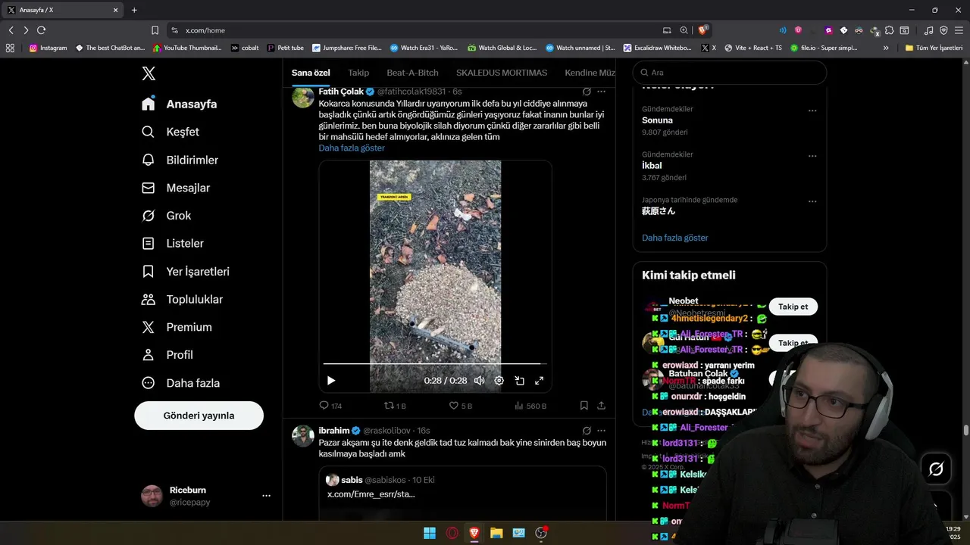Repost the post with 1 B reposts
Image resolution: width=970 pixels, height=545 pixels.
coord(395,406)
